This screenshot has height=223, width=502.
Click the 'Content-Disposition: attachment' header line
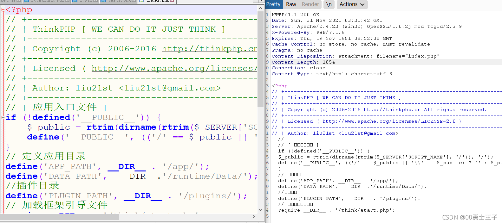(355, 56)
